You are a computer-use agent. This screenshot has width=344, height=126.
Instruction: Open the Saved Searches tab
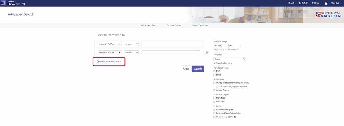[x=200, y=25]
